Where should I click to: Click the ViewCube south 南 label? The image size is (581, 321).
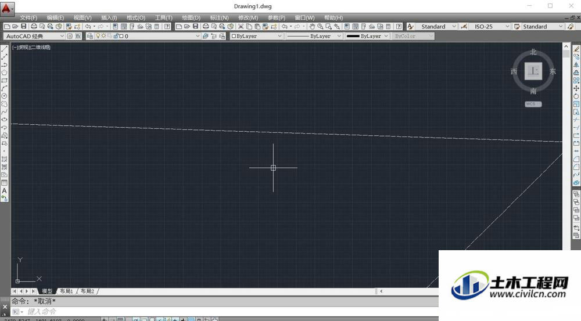(533, 91)
